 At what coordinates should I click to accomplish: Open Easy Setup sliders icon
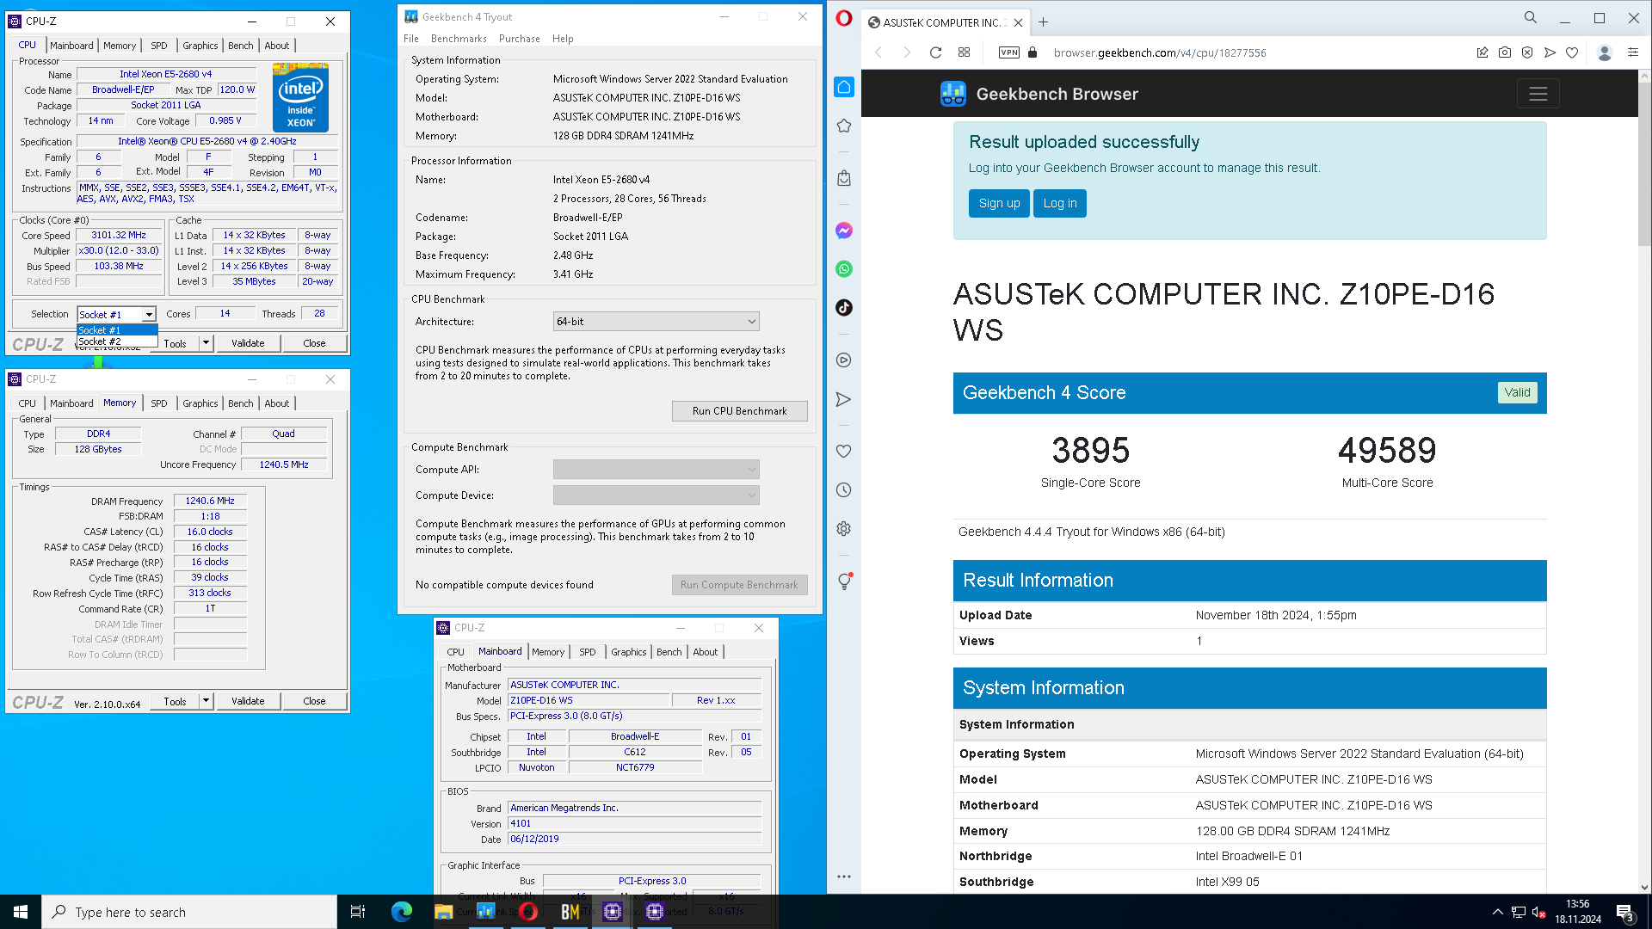pos(1633,52)
